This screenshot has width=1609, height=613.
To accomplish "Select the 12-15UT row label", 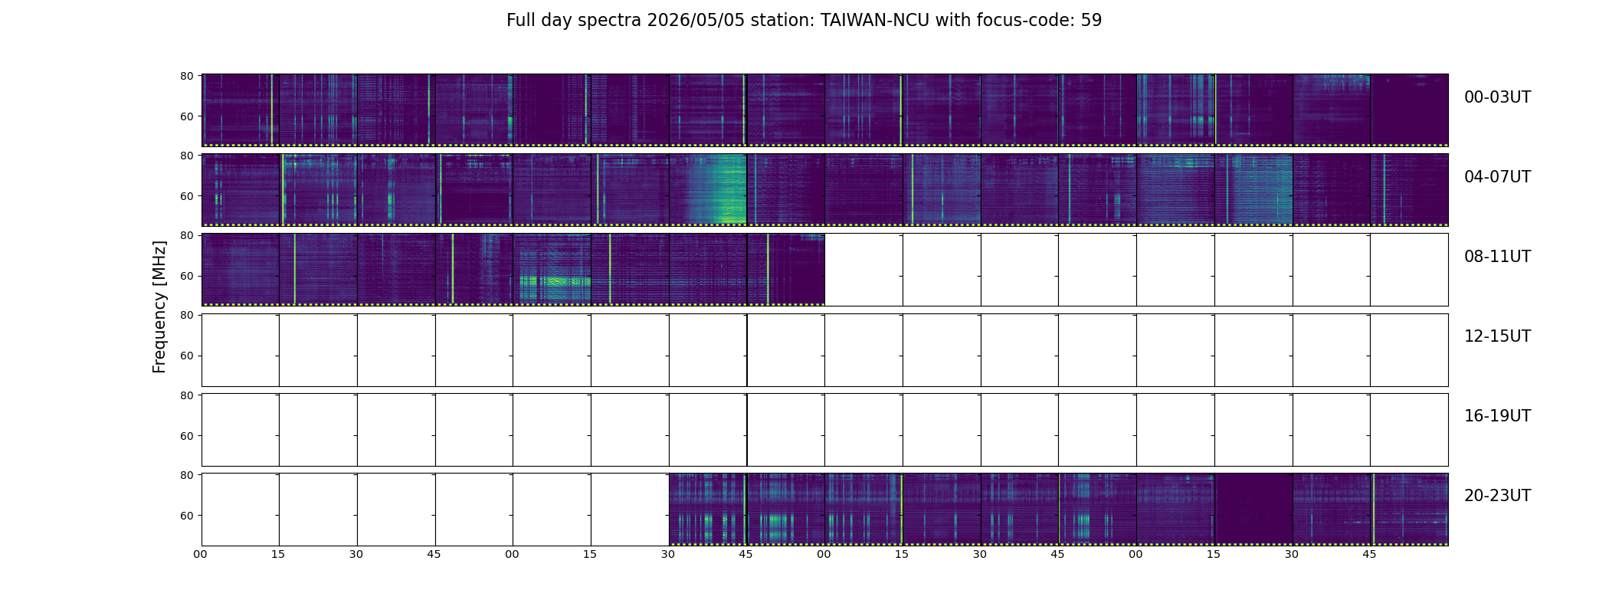I will point(1497,336).
